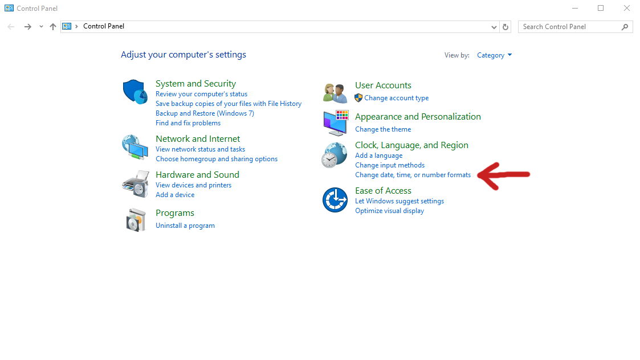Viewport: 640px width, 360px height.
Task: Click inside the Search Control Panel box
Action: (569, 27)
